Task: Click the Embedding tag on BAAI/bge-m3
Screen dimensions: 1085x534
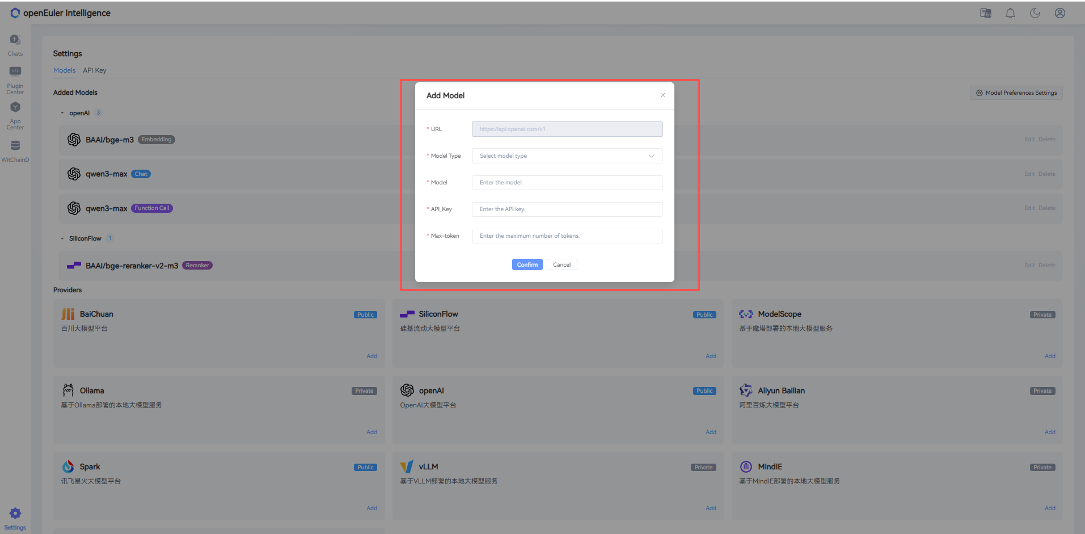Action: coord(157,140)
